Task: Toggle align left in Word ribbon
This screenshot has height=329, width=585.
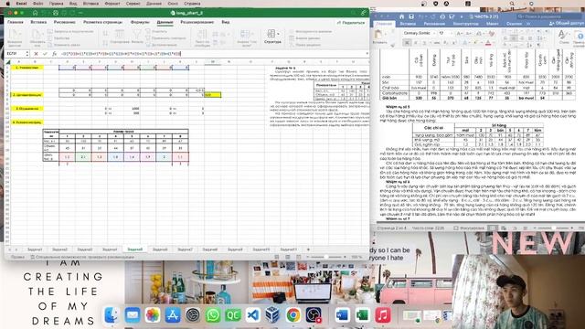Action: click(x=505, y=38)
